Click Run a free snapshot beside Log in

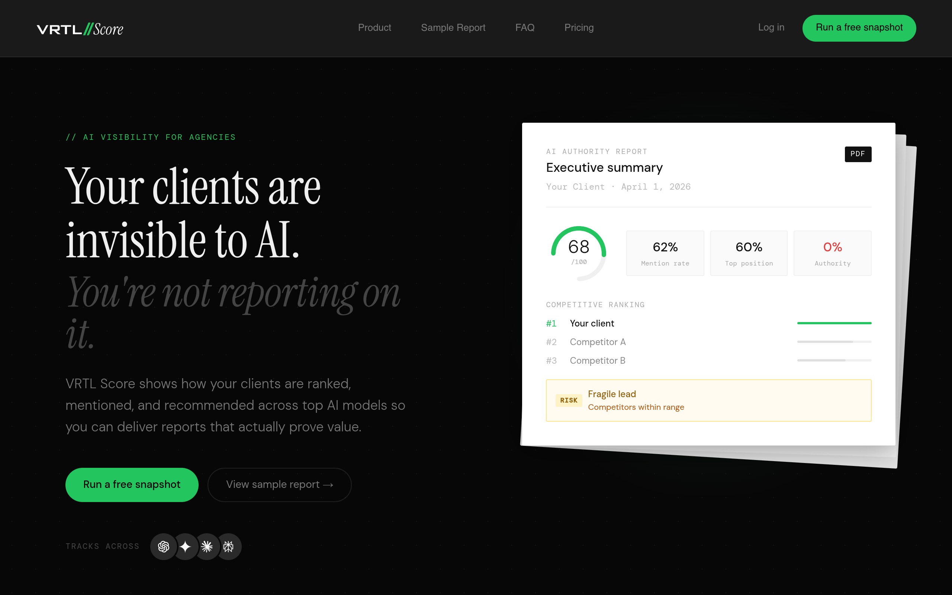coord(859,28)
